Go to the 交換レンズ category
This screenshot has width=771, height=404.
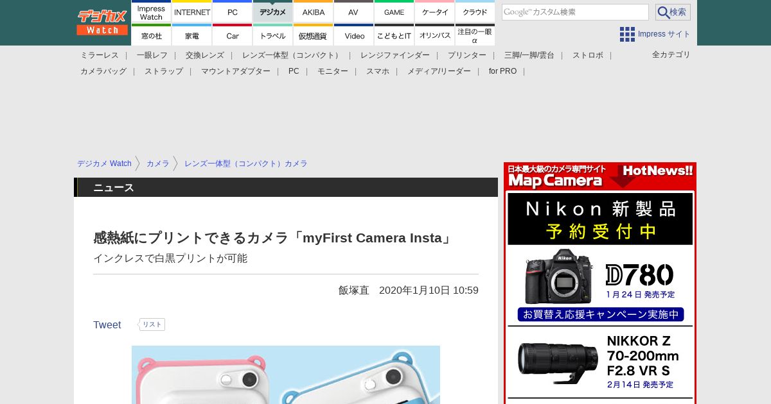click(x=205, y=55)
